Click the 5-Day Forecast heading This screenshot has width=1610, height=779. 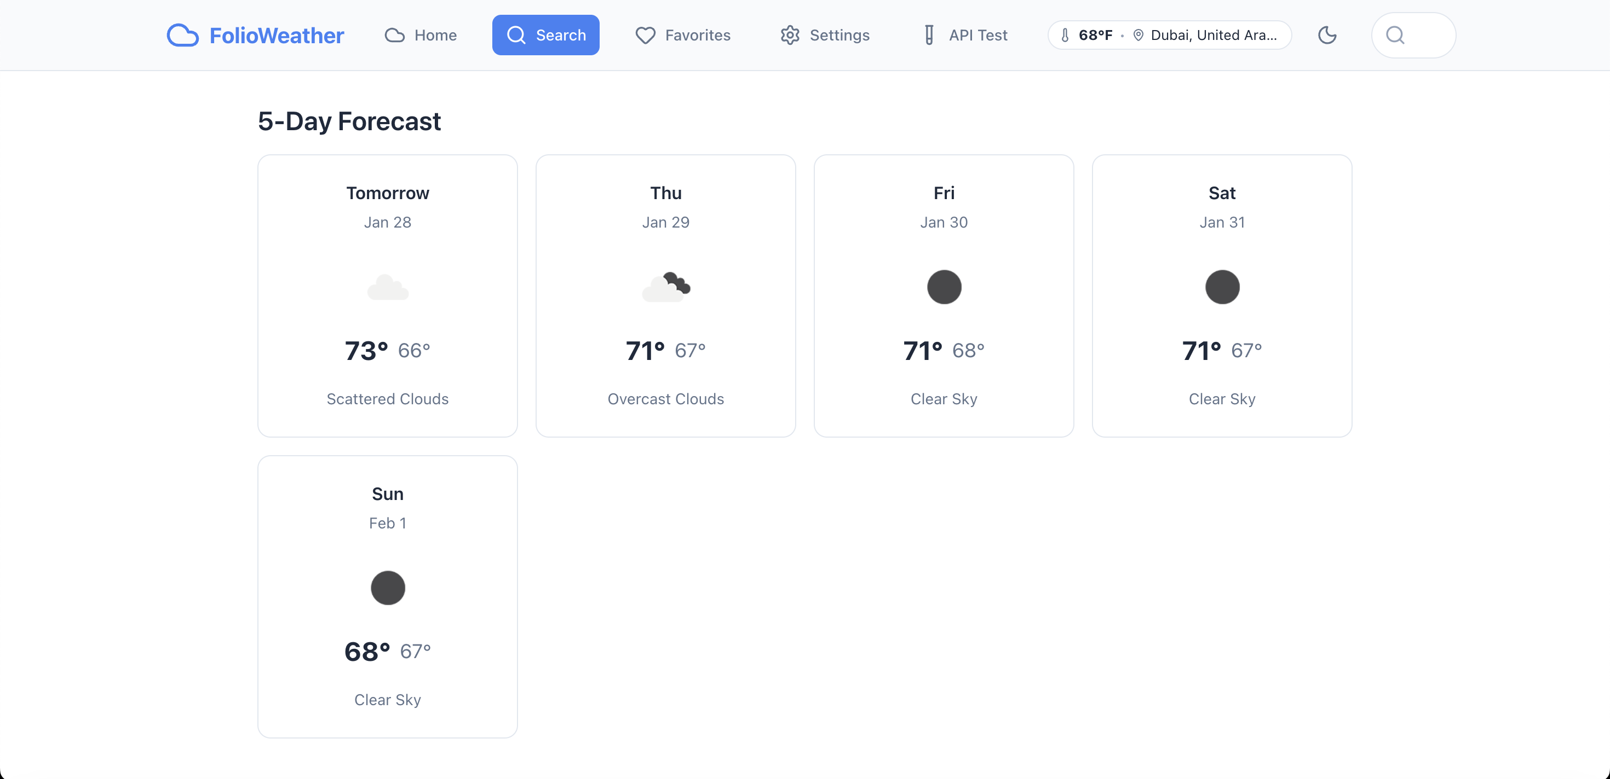pos(349,121)
